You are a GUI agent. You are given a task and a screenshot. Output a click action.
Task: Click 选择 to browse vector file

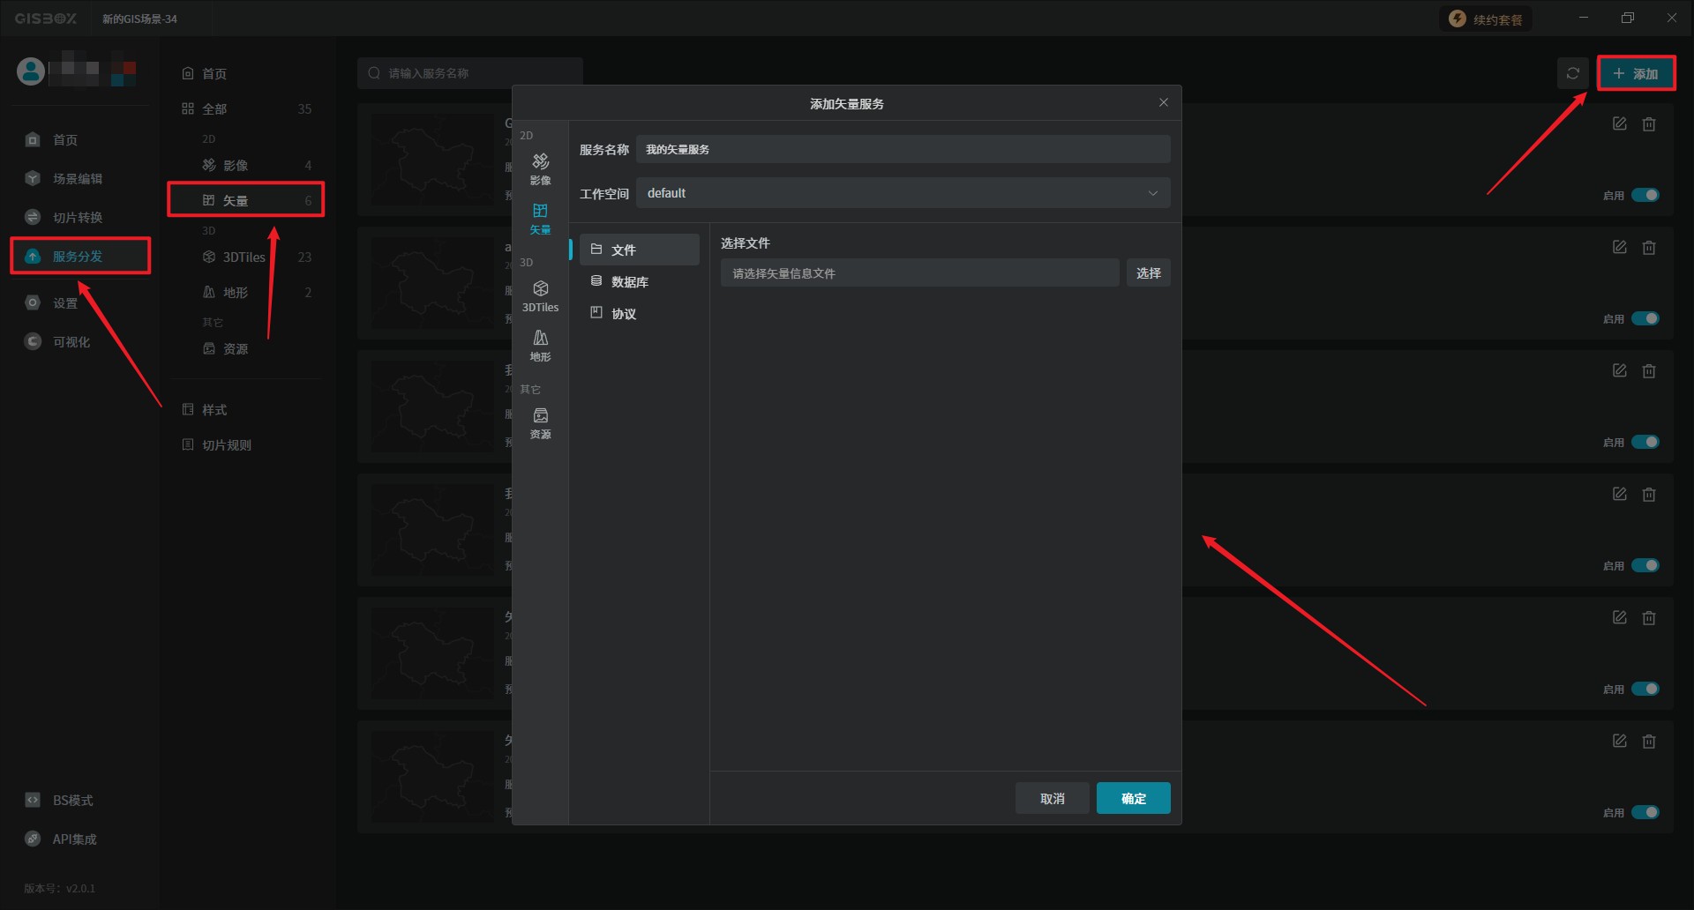pyautogui.click(x=1148, y=273)
